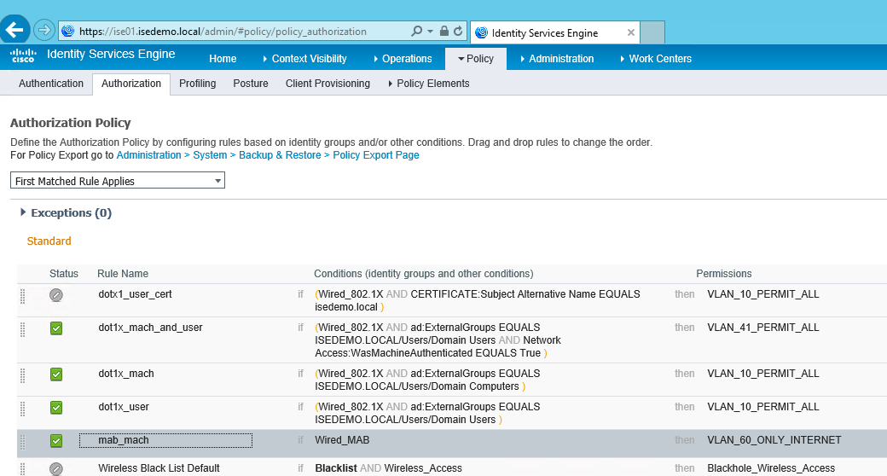Click the Domain Computers condition of dot1x_mach

click(x=427, y=380)
